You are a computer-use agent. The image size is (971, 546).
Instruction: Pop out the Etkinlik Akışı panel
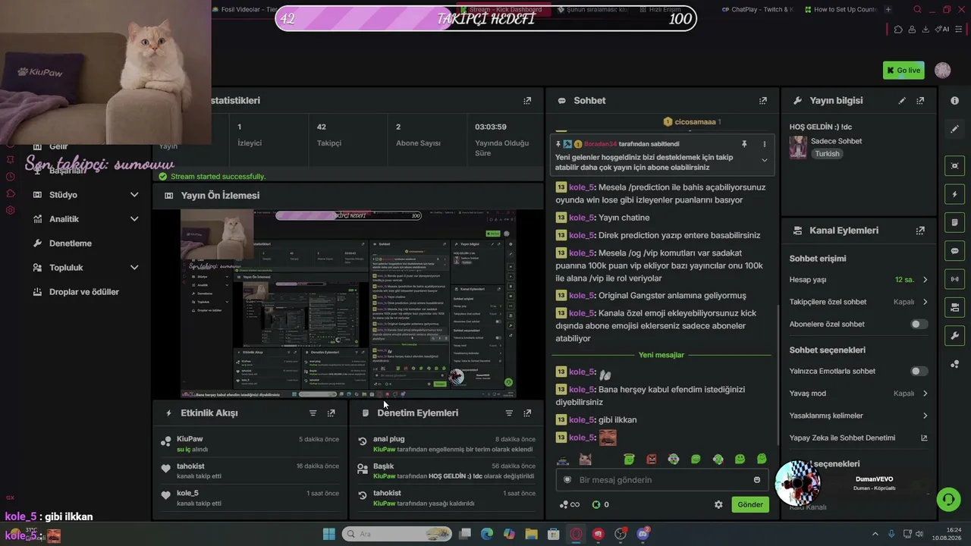[x=331, y=413]
